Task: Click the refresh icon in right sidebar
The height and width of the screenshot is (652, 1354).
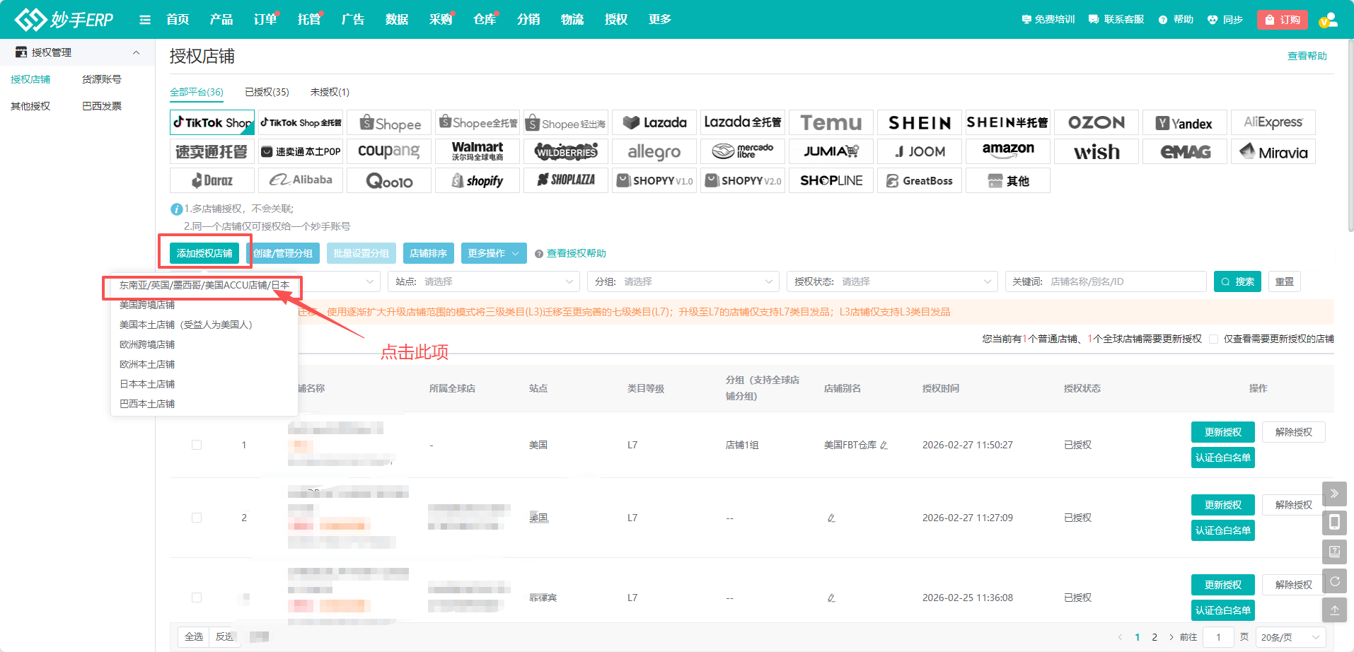Action: [x=1334, y=581]
